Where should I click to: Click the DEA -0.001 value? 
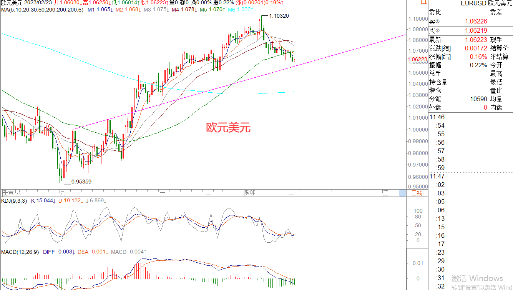click(93, 252)
